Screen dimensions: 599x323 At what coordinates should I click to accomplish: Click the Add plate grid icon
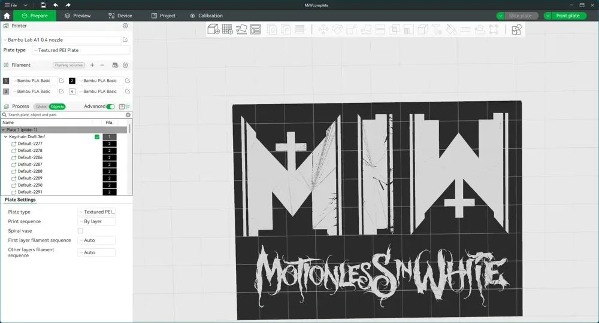click(x=227, y=29)
